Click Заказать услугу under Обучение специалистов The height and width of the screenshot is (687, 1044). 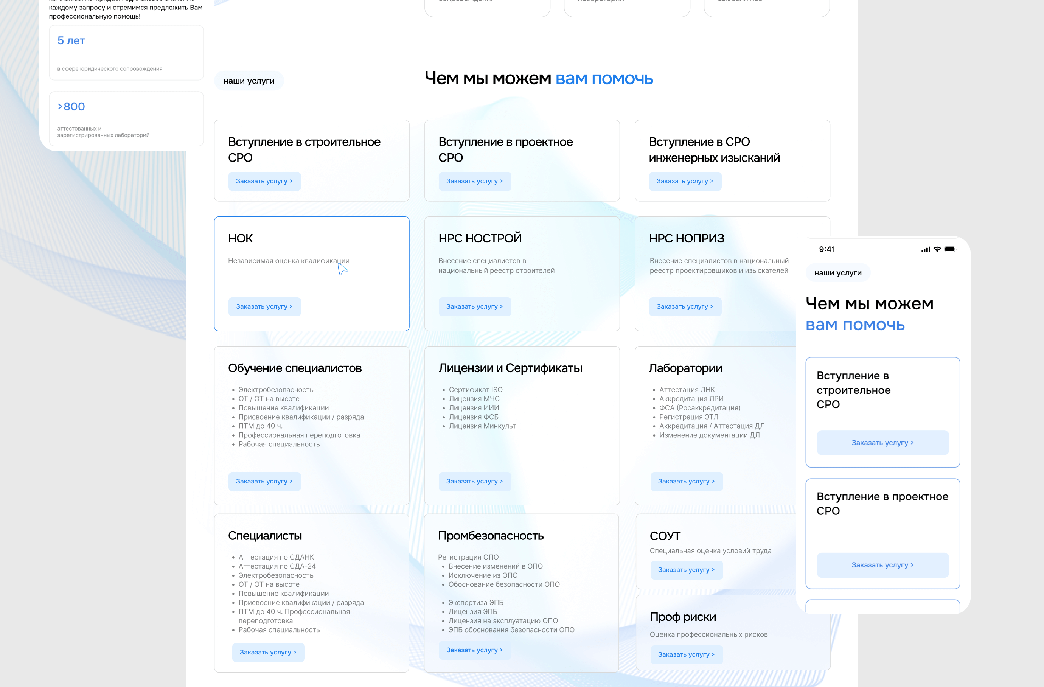pyautogui.click(x=264, y=481)
